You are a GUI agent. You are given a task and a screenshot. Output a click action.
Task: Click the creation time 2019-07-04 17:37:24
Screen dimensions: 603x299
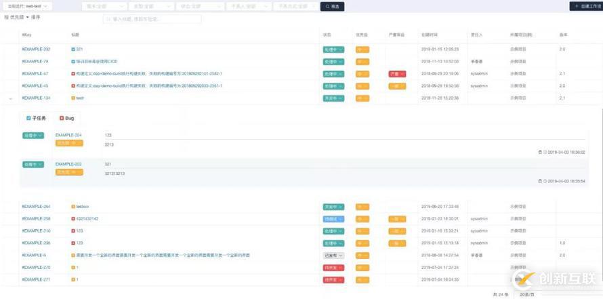(x=440, y=267)
